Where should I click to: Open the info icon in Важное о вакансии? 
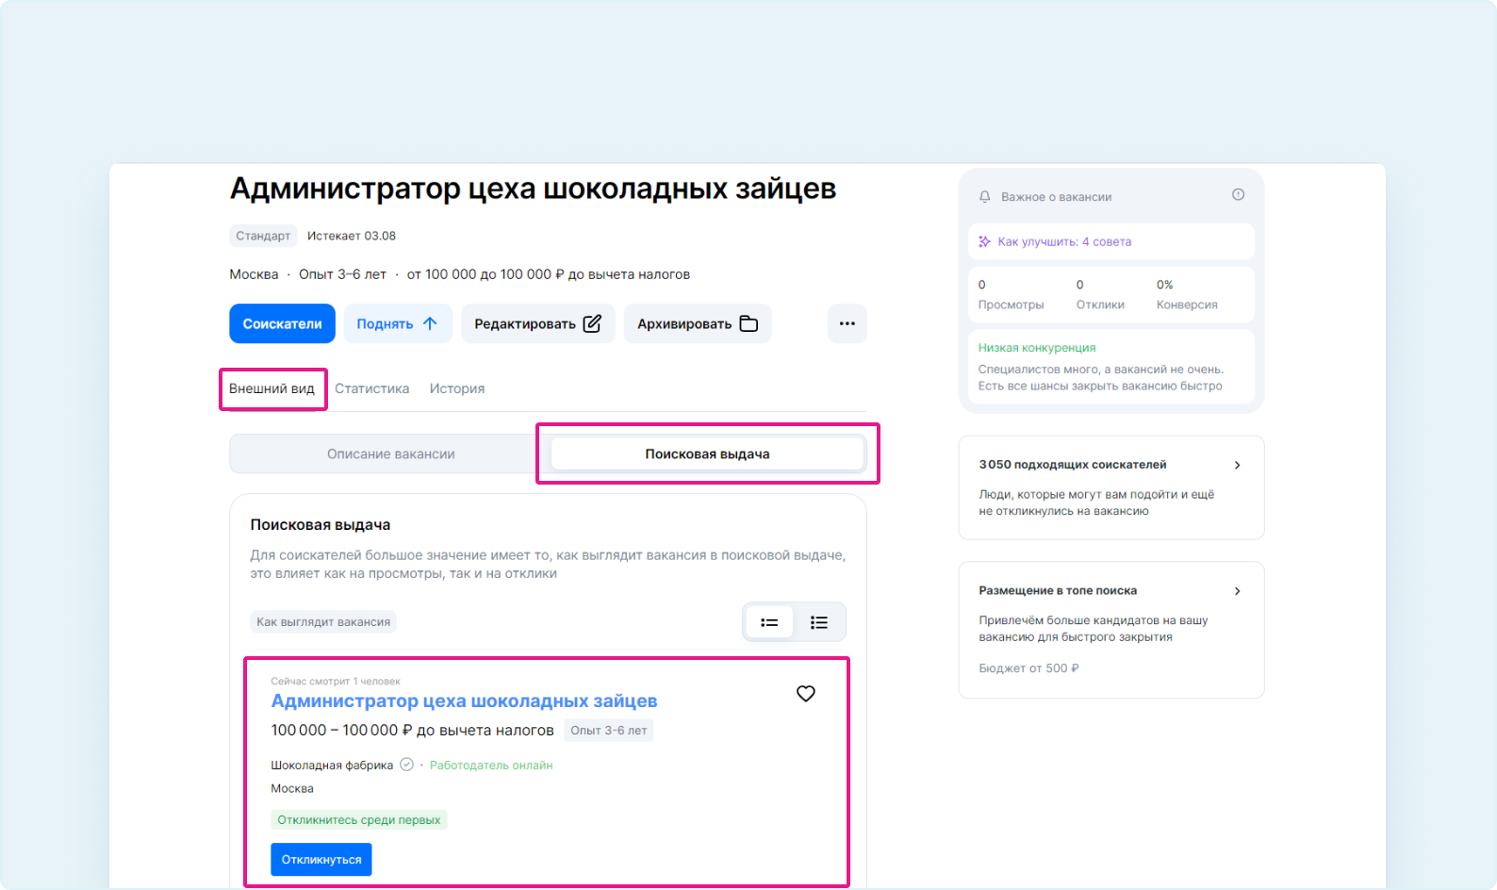(x=1238, y=194)
